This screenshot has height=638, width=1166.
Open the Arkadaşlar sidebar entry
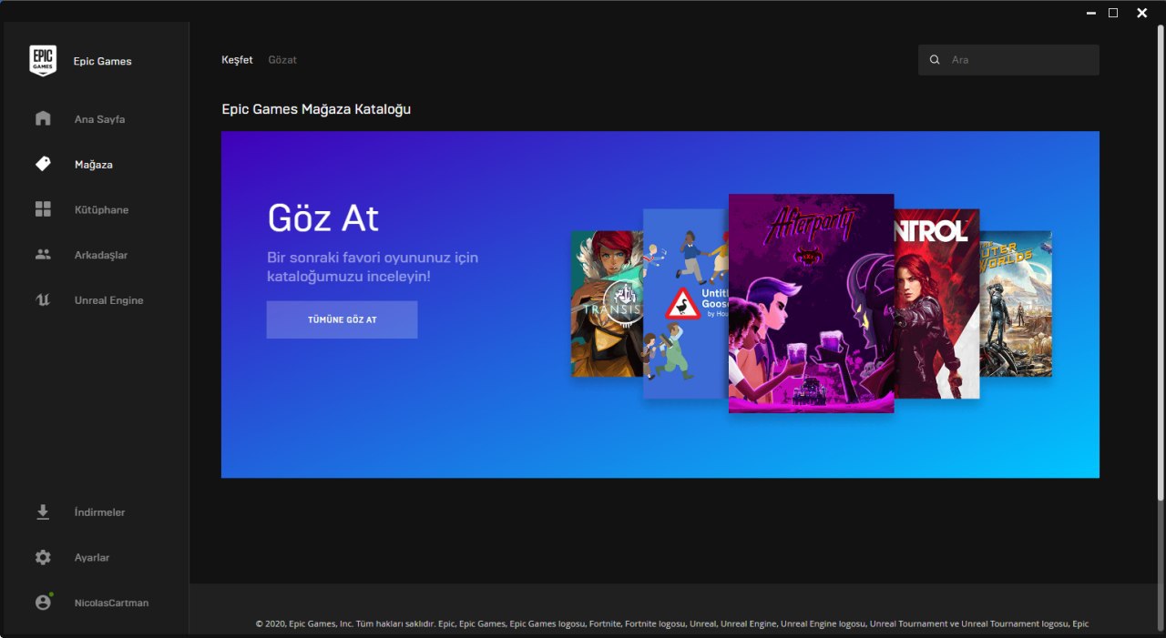101,256
